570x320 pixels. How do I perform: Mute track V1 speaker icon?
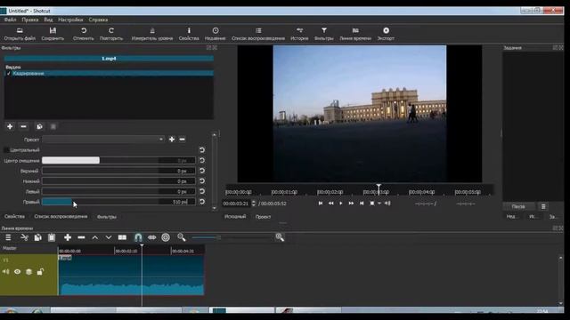[6, 272]
